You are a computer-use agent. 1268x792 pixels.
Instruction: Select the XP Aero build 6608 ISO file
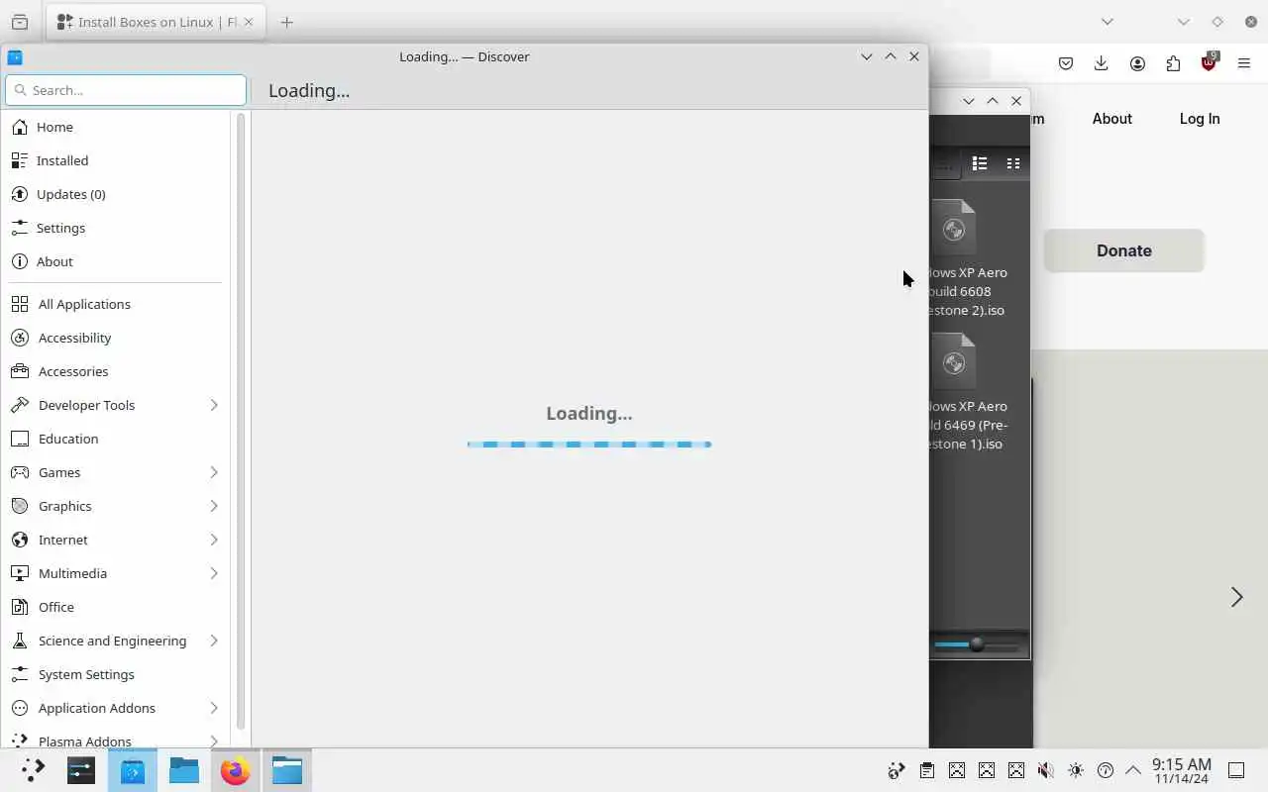click(967, 259)
